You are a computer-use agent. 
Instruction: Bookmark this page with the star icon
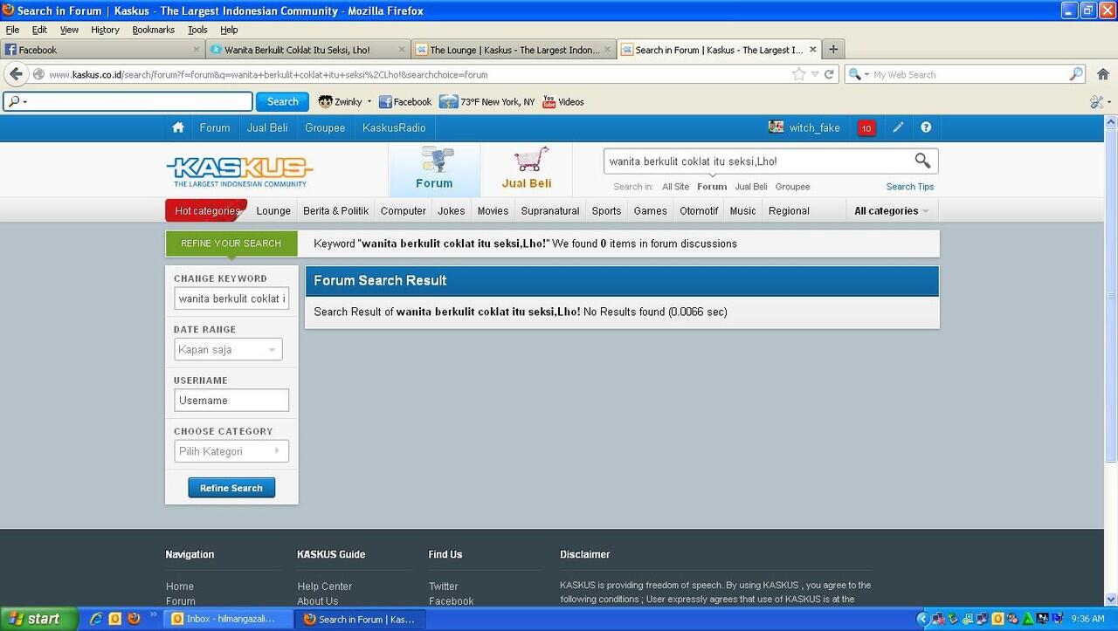tap(798, 74)
